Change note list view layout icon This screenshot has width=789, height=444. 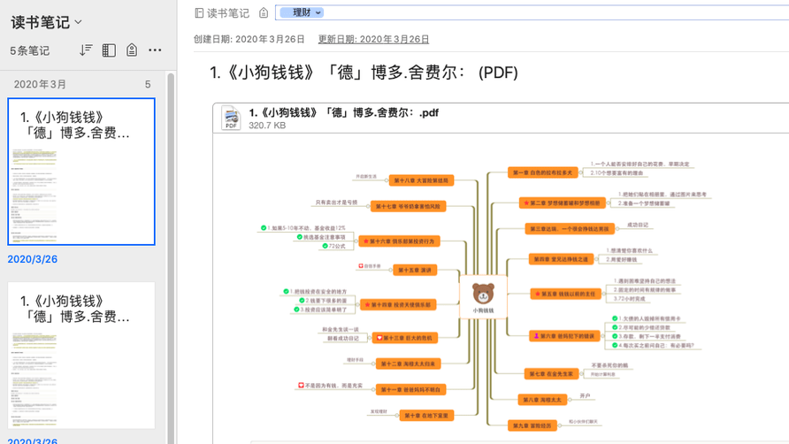pyautogui.click(x=109, y=50)
